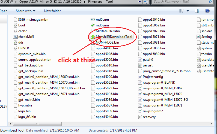Click the Open button in toolbar
The height and width of the screenshot is (134, 217).
click(x=4, y=11)
